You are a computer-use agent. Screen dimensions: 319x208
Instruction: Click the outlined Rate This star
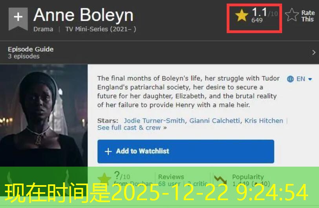click(x=292, y=15)
